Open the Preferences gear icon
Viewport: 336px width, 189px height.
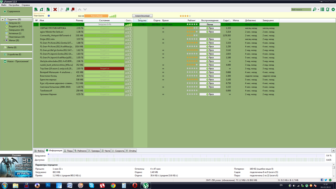[333, 10]
